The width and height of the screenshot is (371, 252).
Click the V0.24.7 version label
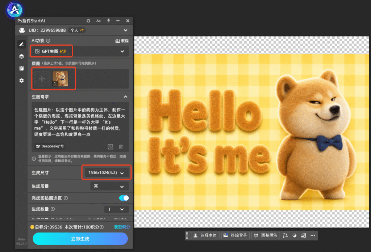click(x=21, y=243)
